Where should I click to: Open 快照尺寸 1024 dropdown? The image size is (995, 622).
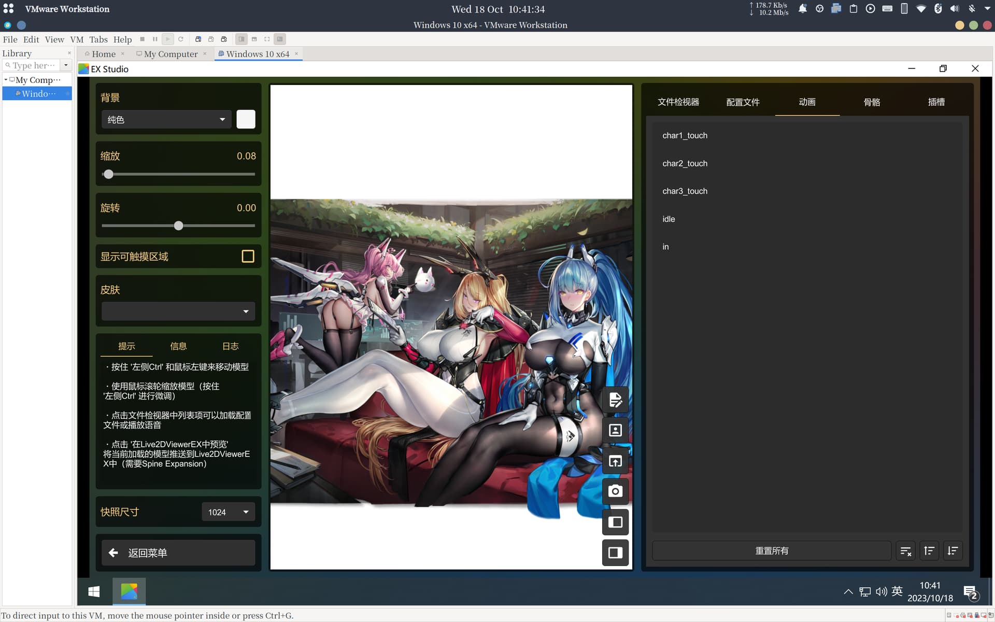click(228, 512)
